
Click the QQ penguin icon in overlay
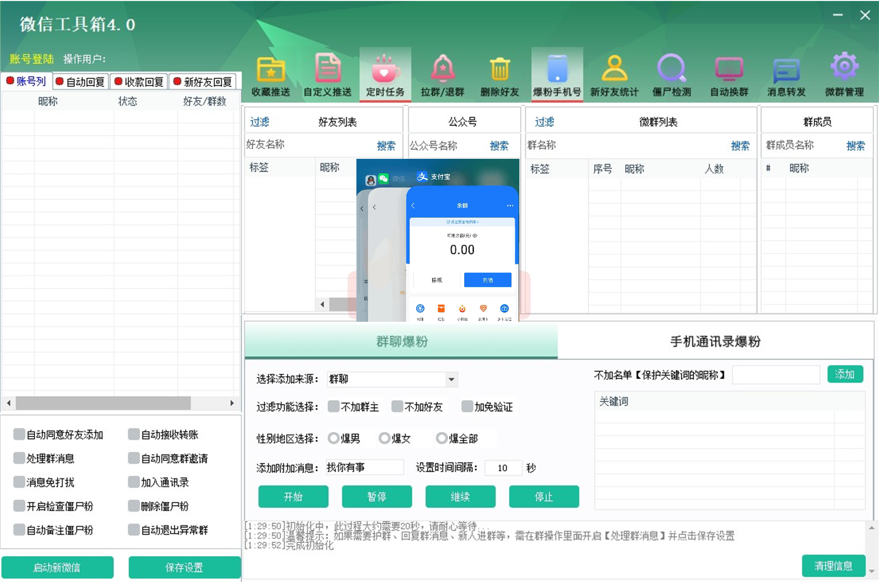[371, 180]
